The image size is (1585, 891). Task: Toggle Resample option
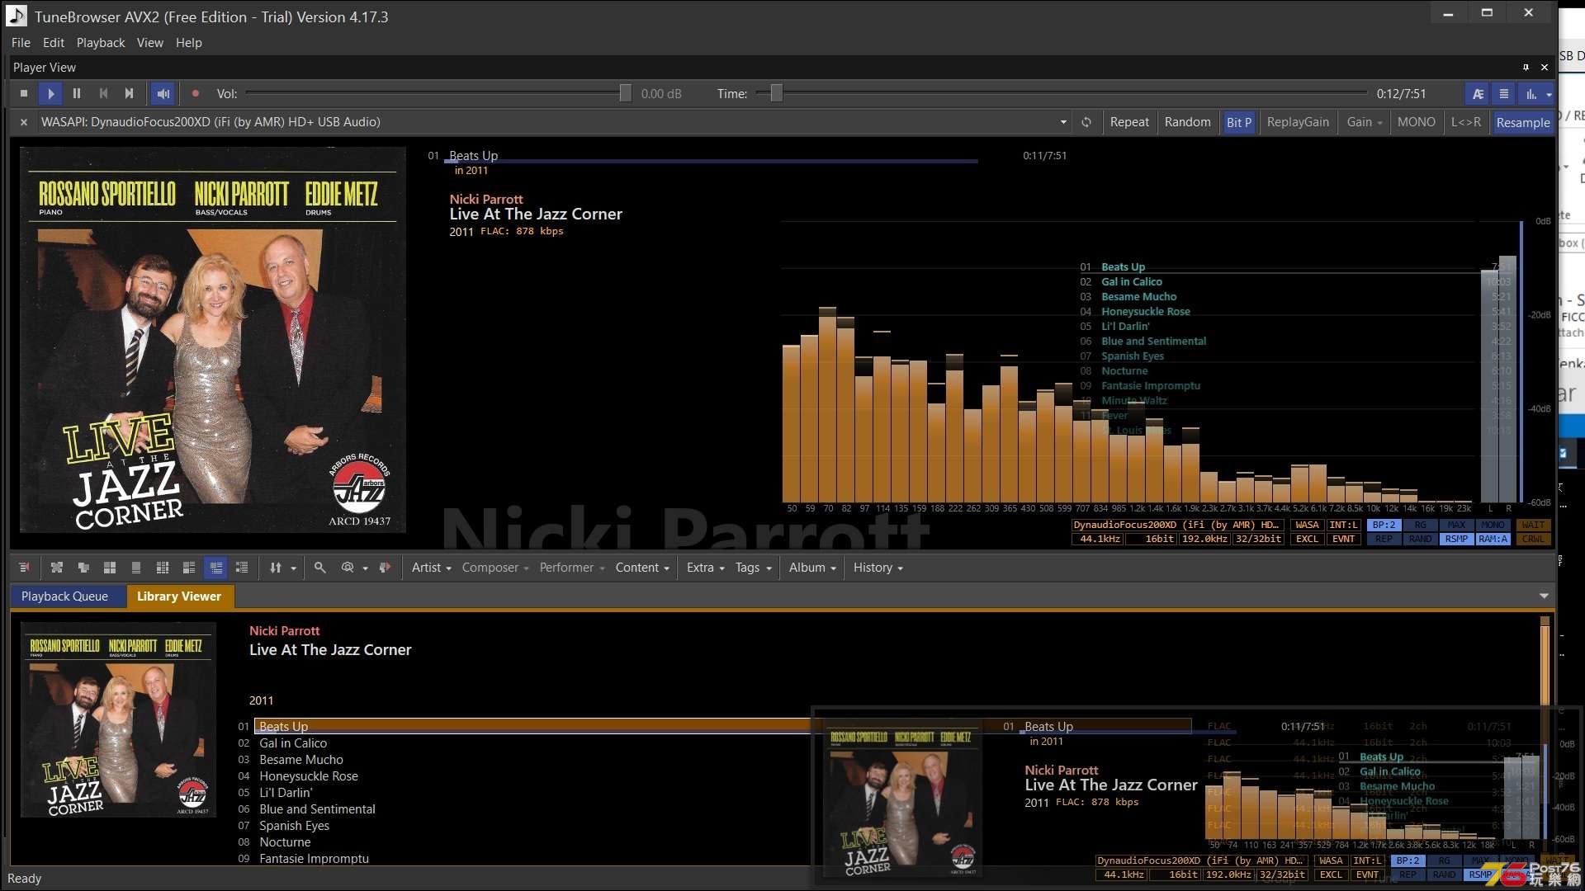click(1523, 122)
